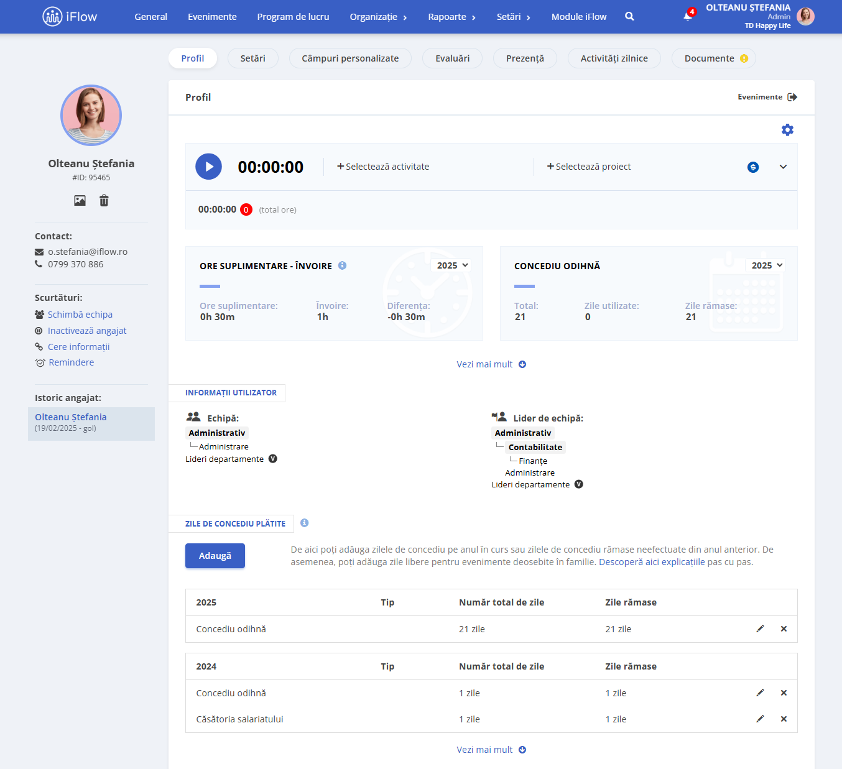Open Program de lucru menu
The width and height of the screenshot is (842, 769).
[293, 17]
